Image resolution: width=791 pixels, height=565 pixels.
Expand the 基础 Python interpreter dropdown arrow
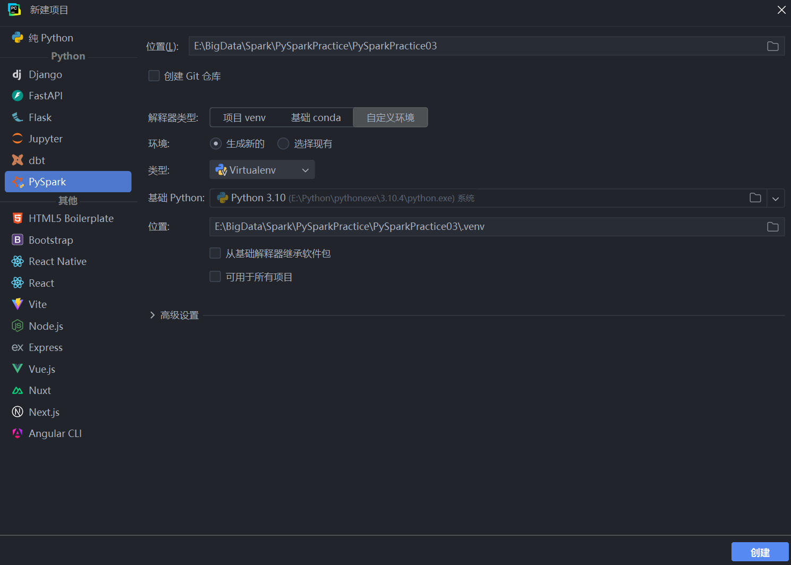pyautogui.click(x=775, y=199)
